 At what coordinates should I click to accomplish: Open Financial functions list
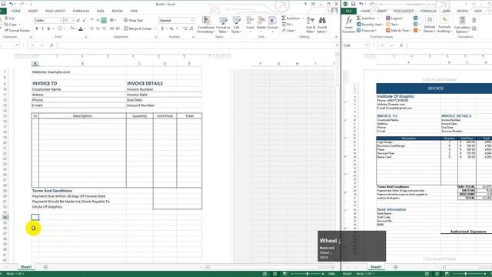(x=367, y=31)
